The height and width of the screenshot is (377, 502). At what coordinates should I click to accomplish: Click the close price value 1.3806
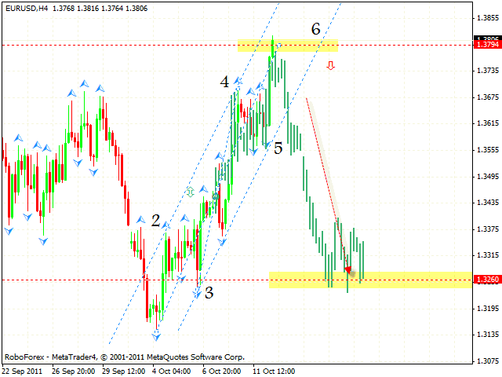coord(136,9)
